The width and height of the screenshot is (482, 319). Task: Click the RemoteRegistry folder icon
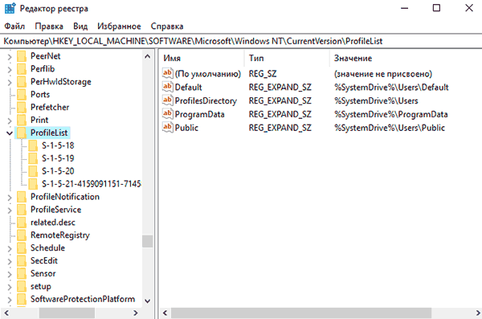(x=22, y=235)
